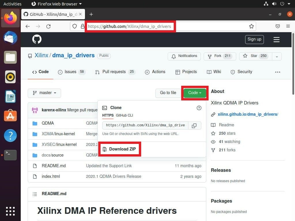Open the index.html file
Viewport: 295px width, 221px height.
(51, 176)
